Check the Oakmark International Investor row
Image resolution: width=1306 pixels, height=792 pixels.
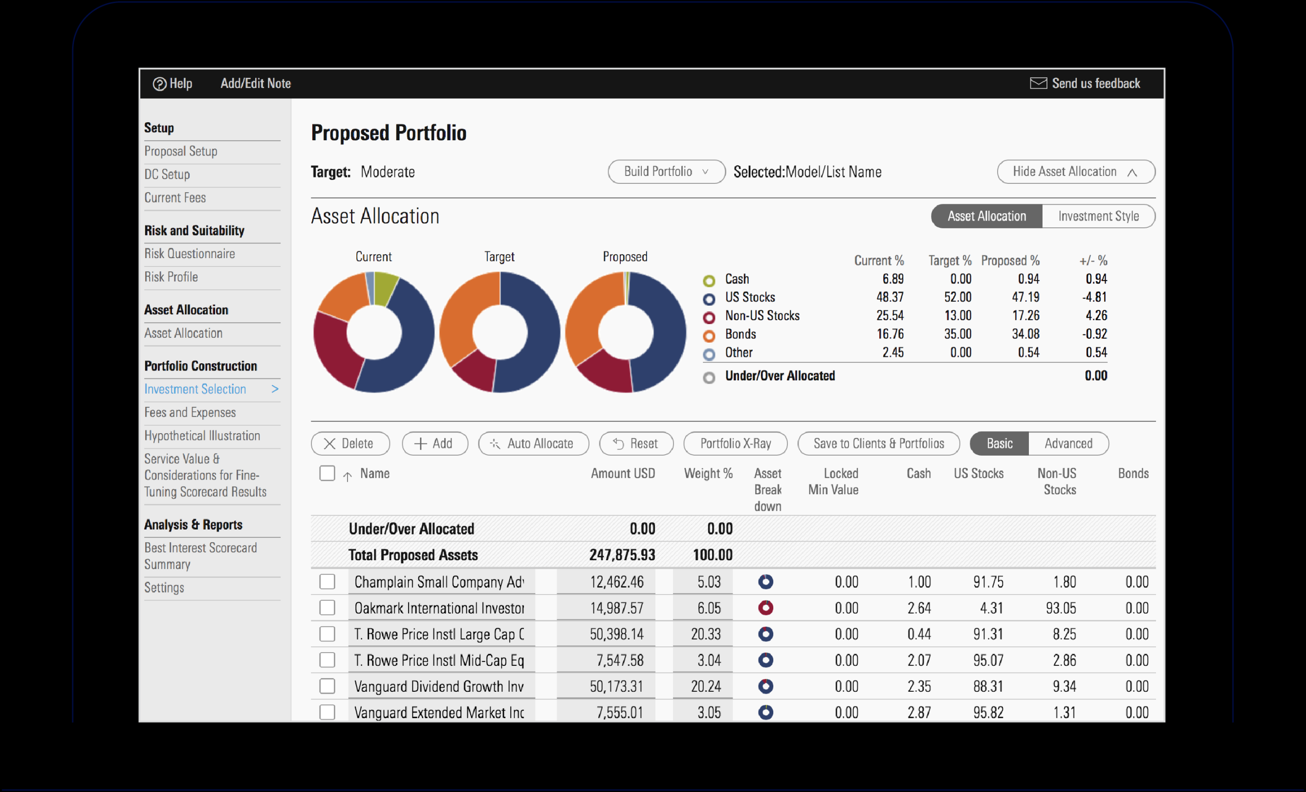327,608
